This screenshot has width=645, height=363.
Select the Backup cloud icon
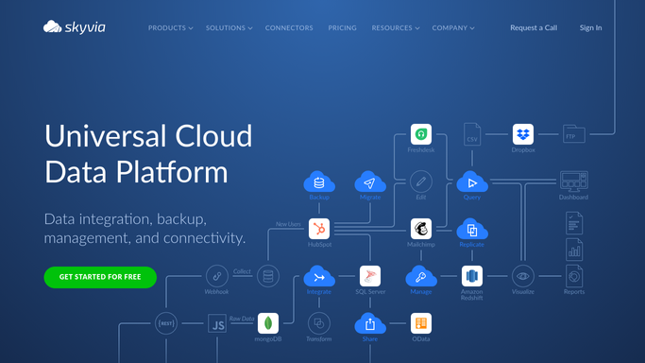319,181
